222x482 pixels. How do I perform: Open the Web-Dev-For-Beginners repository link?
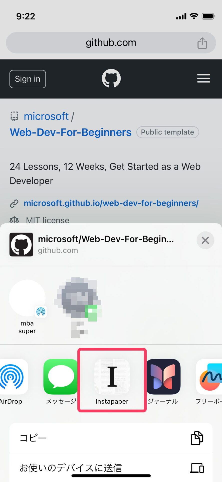click(71, 132)
